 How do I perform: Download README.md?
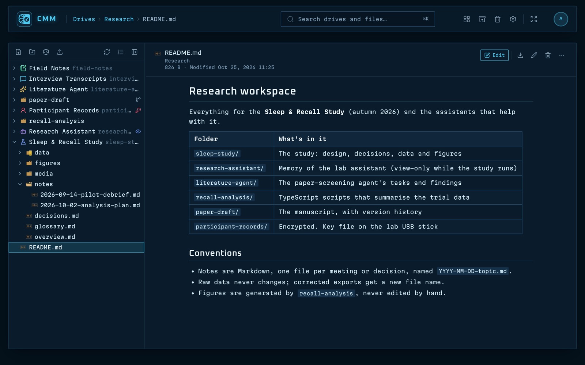tap(520, 55)
